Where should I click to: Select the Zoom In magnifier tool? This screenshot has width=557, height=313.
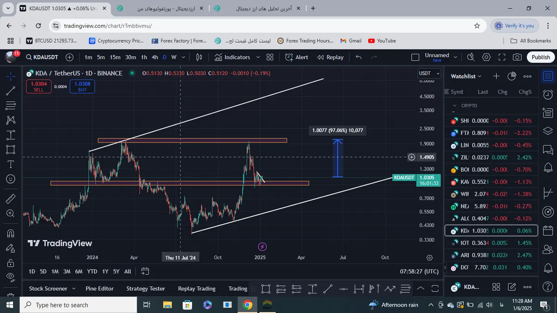coord(10,213)
